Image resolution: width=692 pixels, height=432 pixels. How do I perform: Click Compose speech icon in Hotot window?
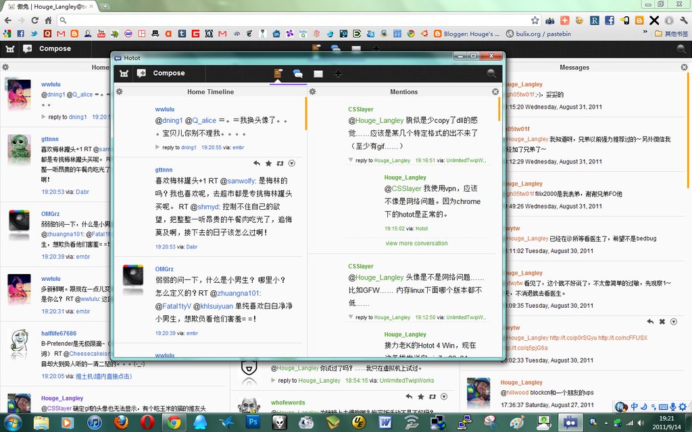click(x=141, y=73)
